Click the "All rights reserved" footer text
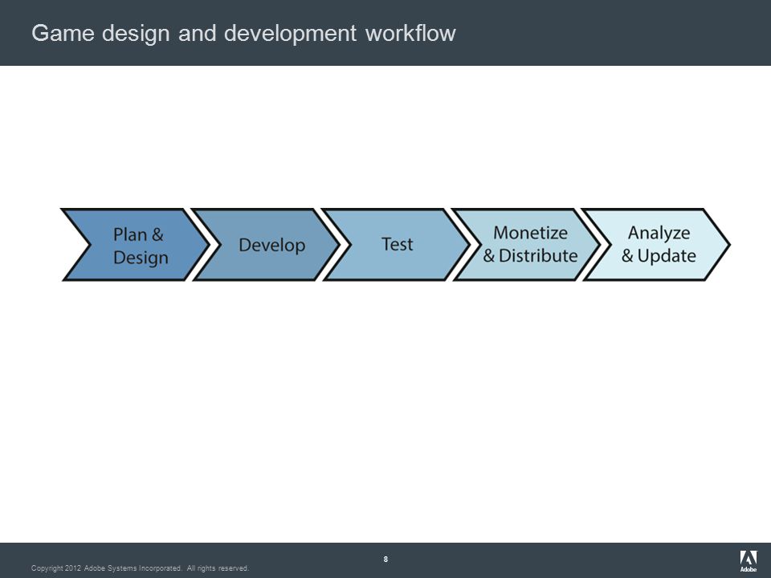 point(218,568)
